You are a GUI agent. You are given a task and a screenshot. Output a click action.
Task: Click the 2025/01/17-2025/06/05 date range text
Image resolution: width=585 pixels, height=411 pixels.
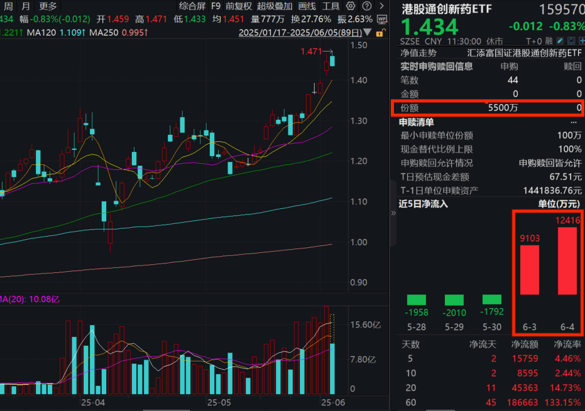pyautogui.click(x=306, y=32)
